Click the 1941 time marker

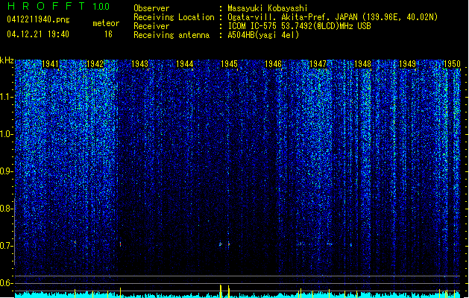tap(50, 64)
